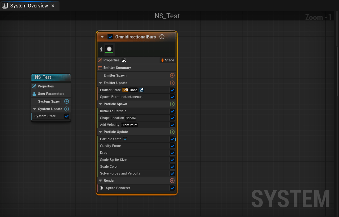Toggle the Shape Location checkbox
This screenshot has width=339, height=217.
tap(172, 118)
